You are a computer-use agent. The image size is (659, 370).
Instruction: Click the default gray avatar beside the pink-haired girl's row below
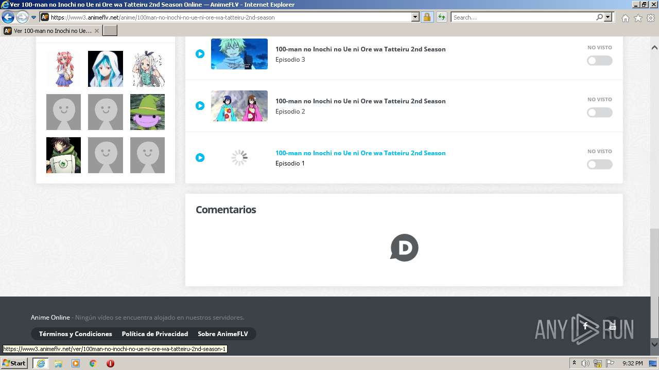coord(63,112)
